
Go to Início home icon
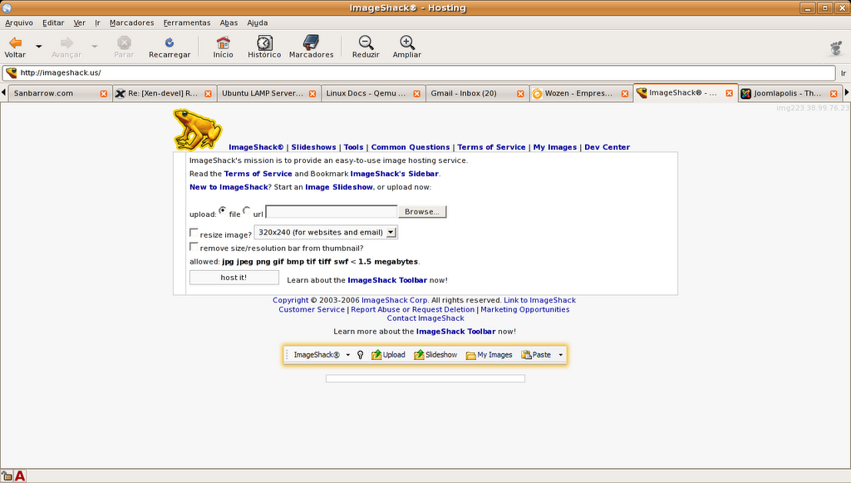223,42
